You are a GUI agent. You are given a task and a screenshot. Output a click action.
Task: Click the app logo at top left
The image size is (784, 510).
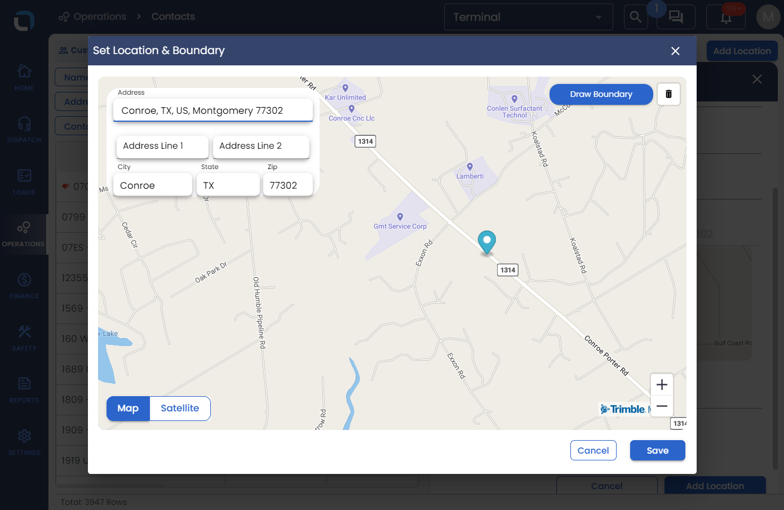[24, 21]
